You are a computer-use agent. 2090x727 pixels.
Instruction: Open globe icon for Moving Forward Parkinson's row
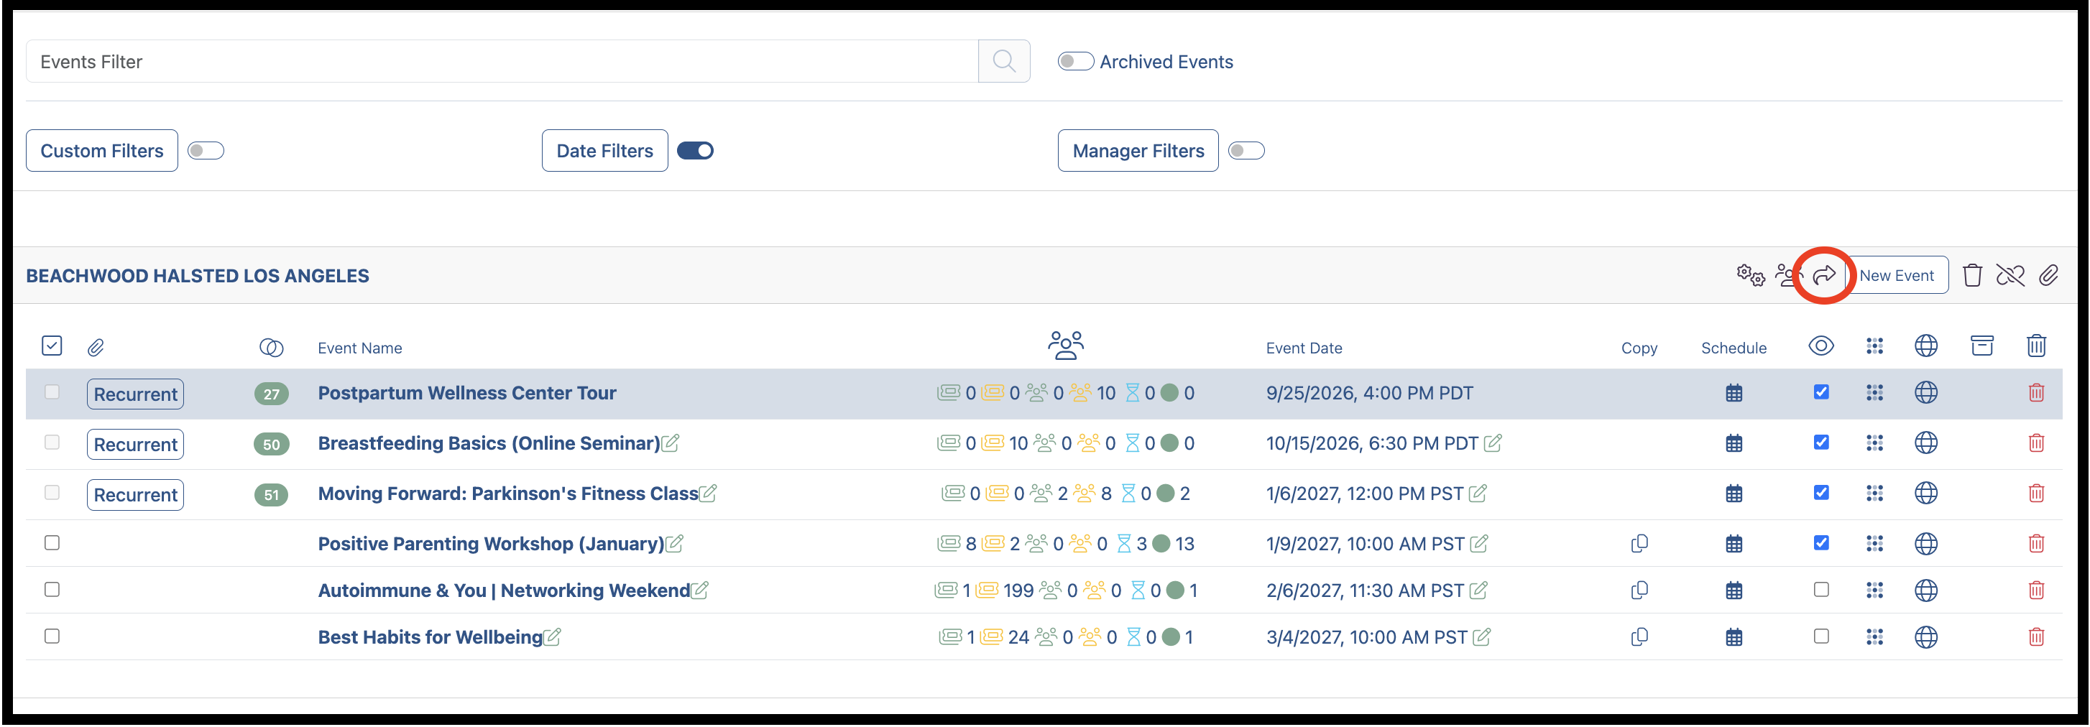coord(1925,493)
